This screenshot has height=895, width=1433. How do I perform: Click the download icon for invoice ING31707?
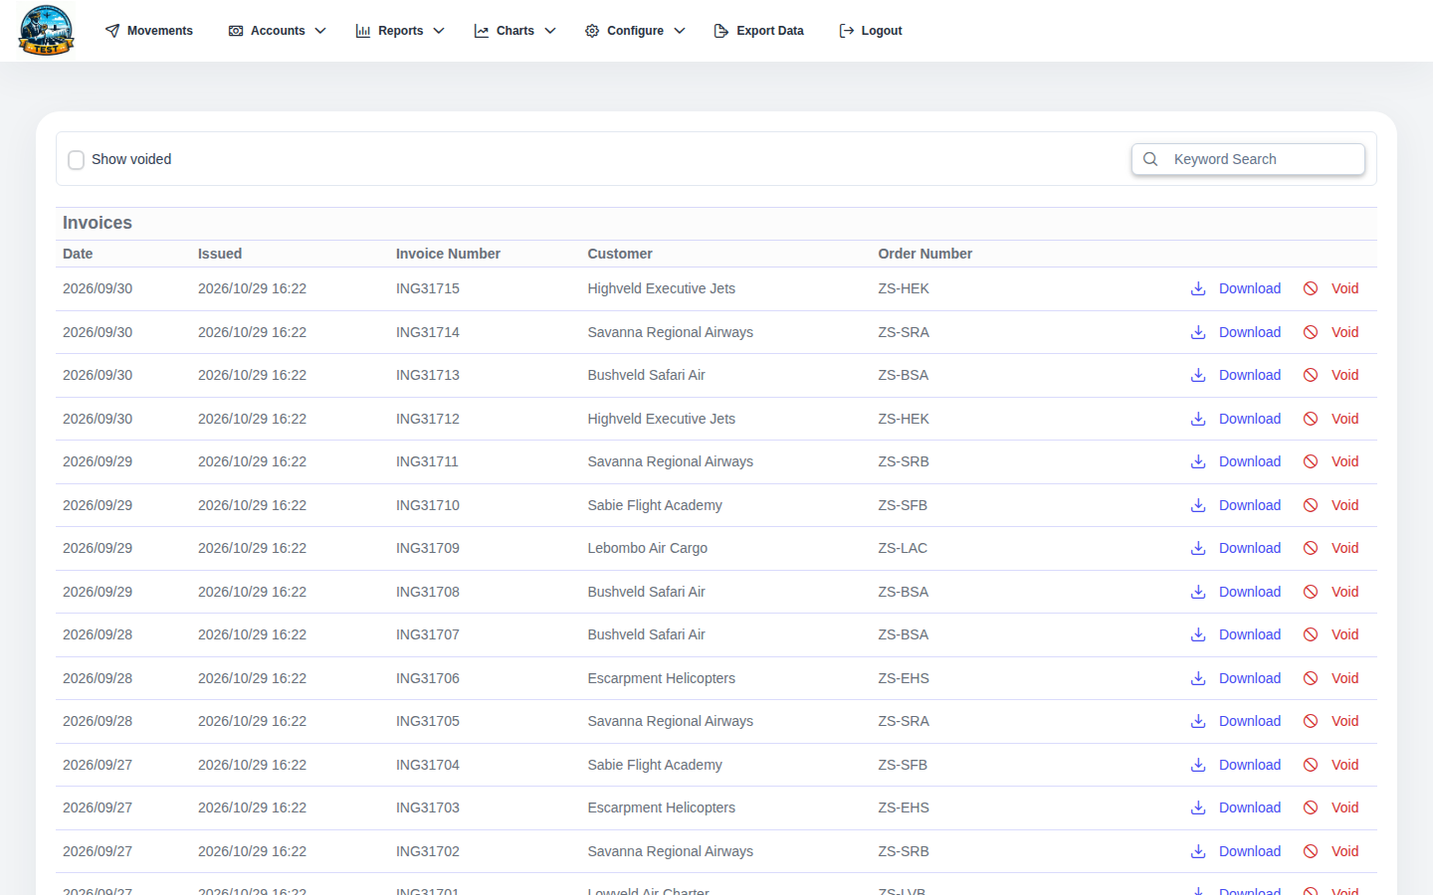(x=1198, y=634)
